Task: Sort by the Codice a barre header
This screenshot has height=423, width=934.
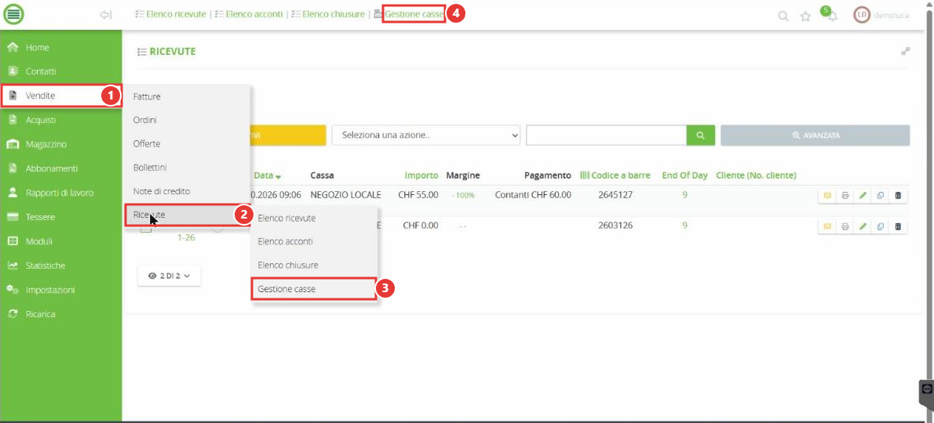Action: pyautogui.click(x=615, y=175)
